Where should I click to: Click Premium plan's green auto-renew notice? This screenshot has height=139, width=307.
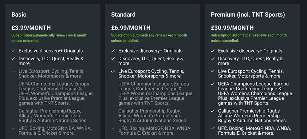tap(249, 38)
